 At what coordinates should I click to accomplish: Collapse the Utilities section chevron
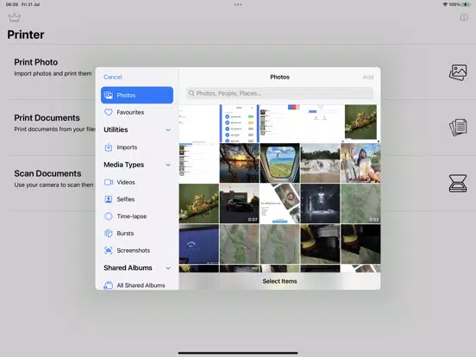point(168,130)
